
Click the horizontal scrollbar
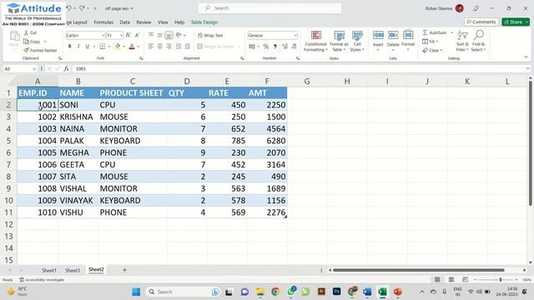(x=419, y=270)
